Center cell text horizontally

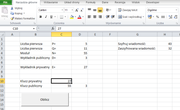tap(95, 17)
